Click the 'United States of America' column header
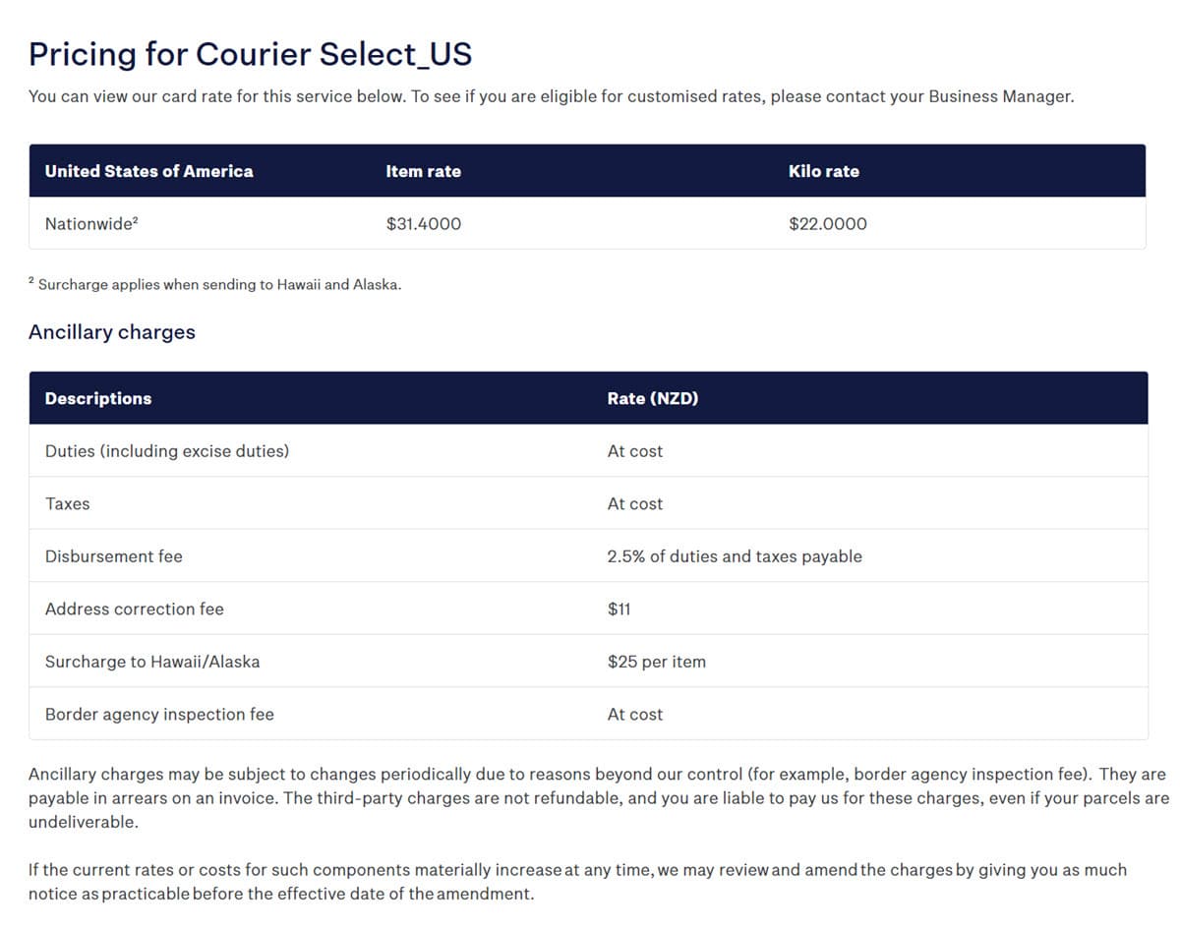The image size is (1180, 929). point(148,171)
